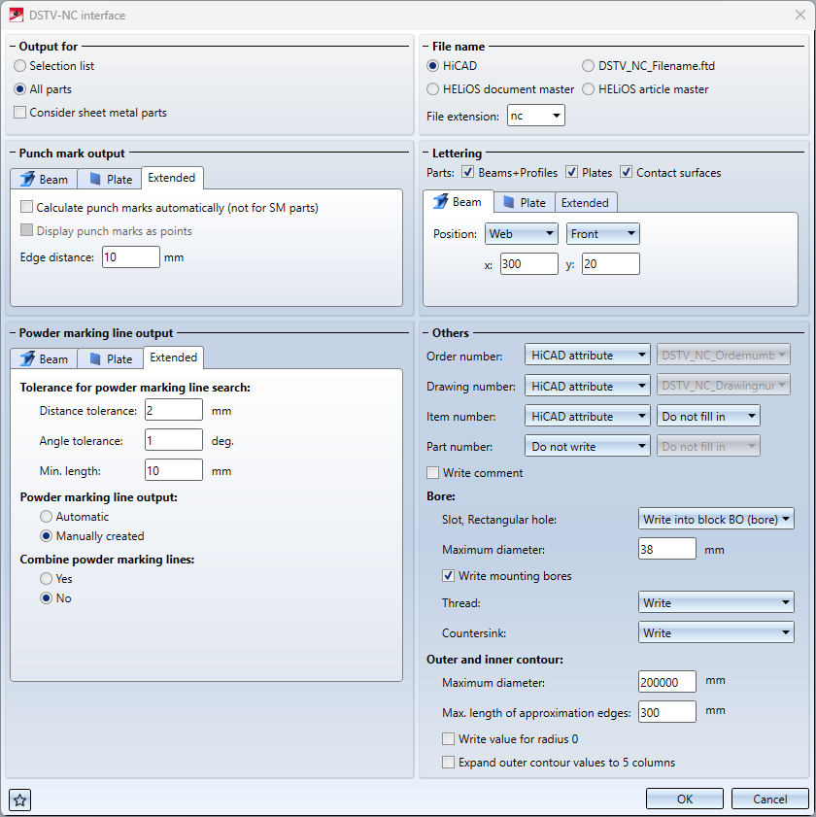Viewport: 816px width, 817px height.
Task: Uncheck Plates lettering checkbox
Action: [571, 172]
